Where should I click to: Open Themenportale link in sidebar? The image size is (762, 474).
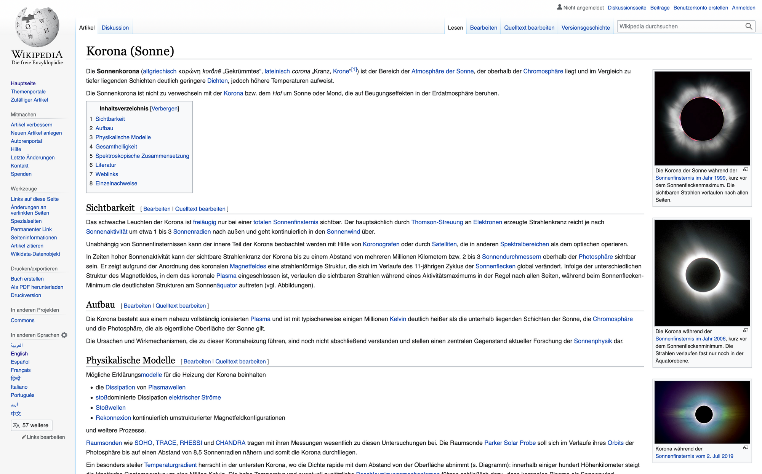click(x=28, y=91)
